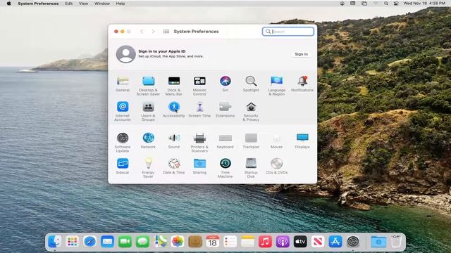Open Extensions preferences
451x253 pixels.
(225, 110)
